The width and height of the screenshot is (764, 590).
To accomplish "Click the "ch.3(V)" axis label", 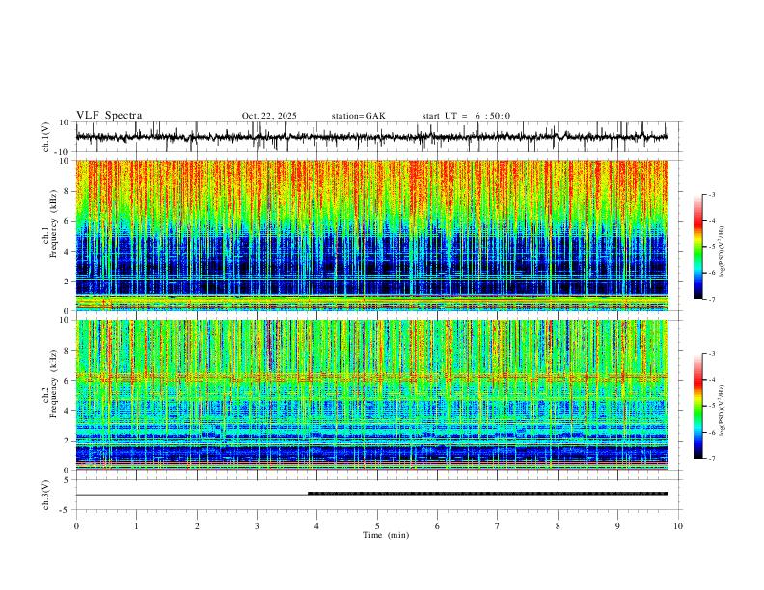I will tap(46, 495).
